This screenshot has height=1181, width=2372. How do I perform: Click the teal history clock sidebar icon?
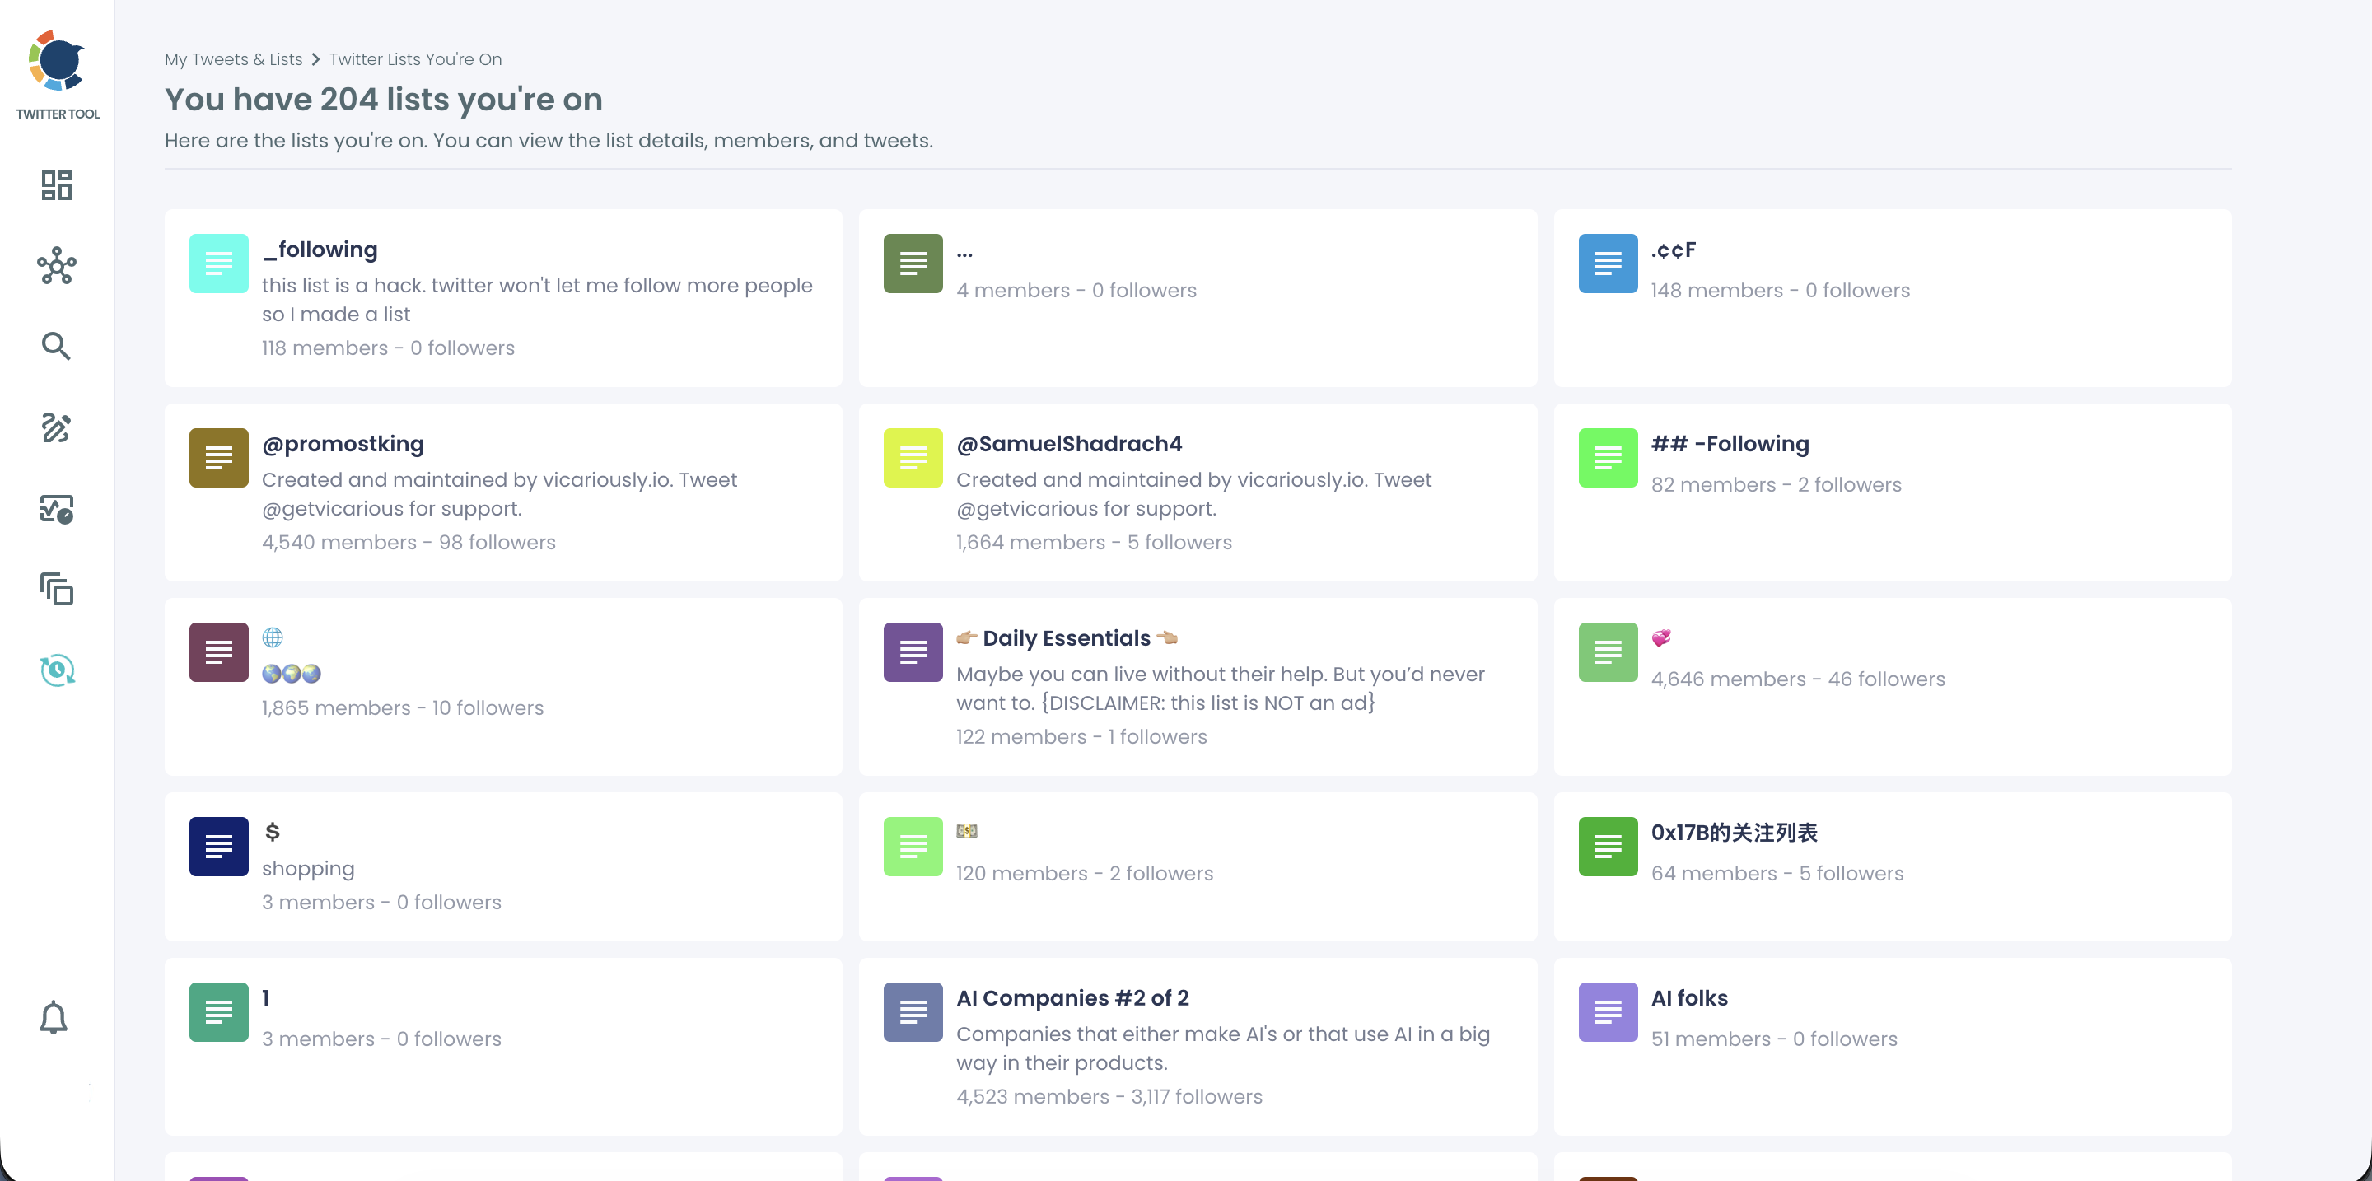(x=57, y=670)
